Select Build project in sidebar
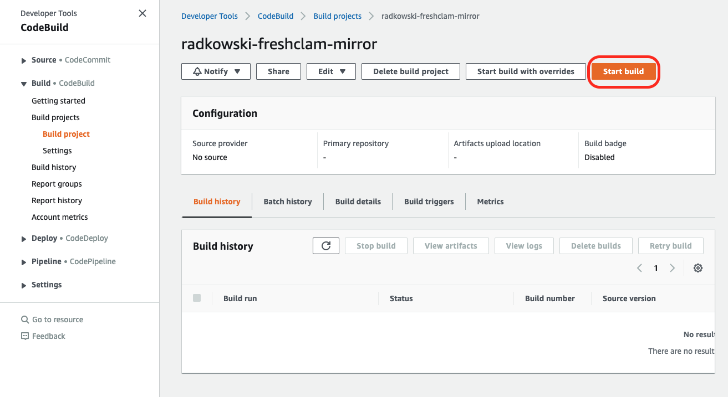The width and height of the screenshot is (728, 397). (66, 134)
